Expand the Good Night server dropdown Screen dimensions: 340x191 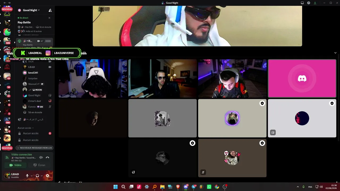(x=31, y=10)
